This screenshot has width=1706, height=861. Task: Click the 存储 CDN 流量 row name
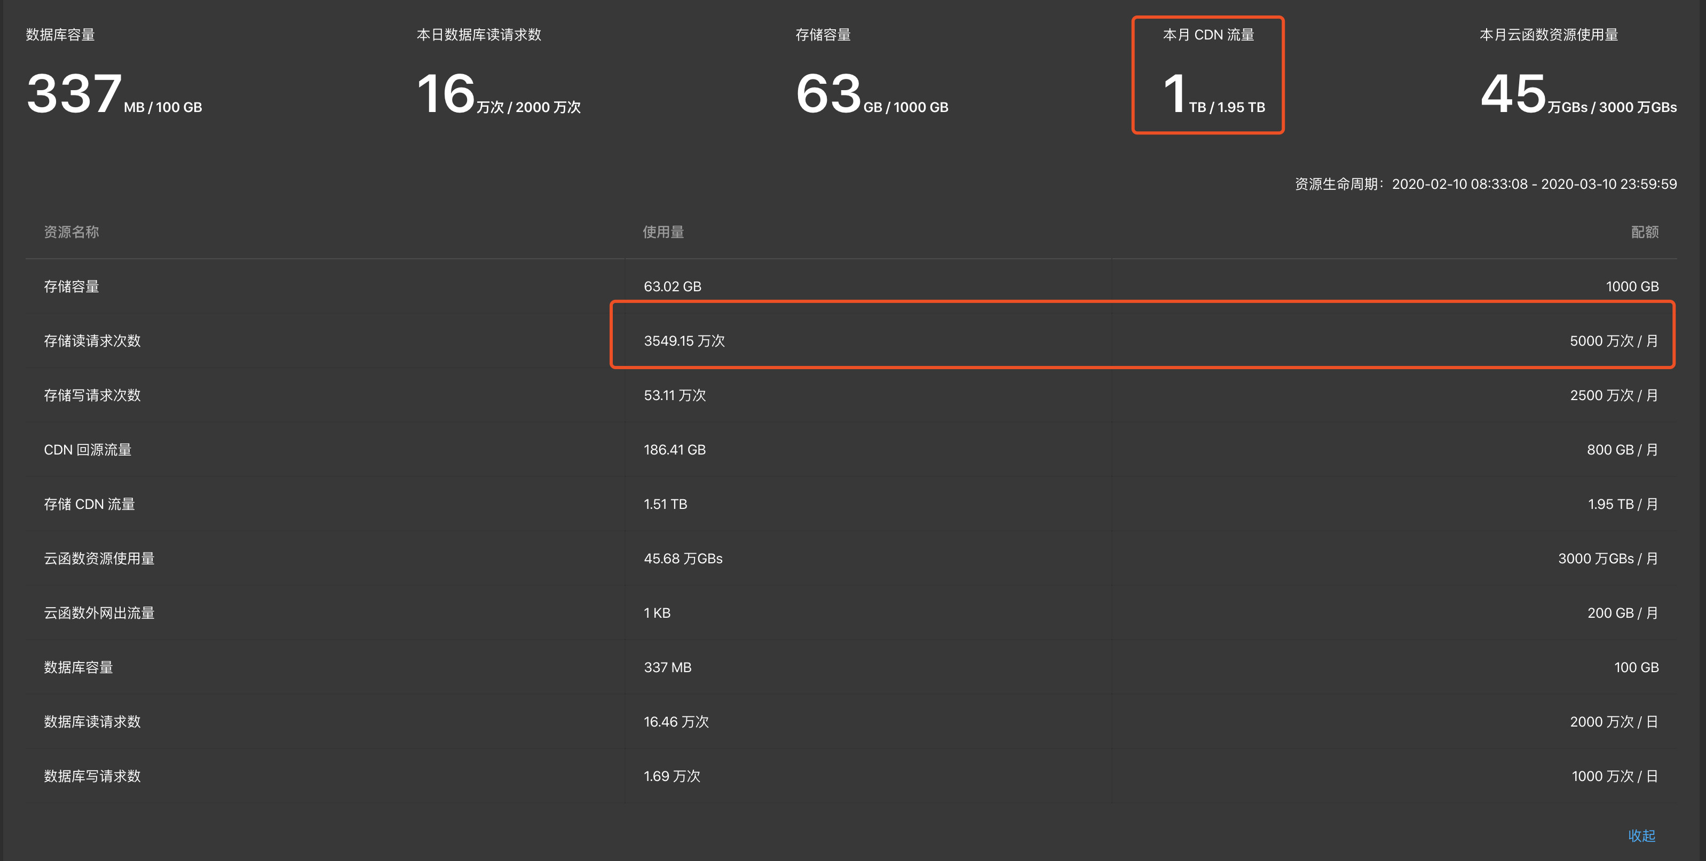(89, 504)
